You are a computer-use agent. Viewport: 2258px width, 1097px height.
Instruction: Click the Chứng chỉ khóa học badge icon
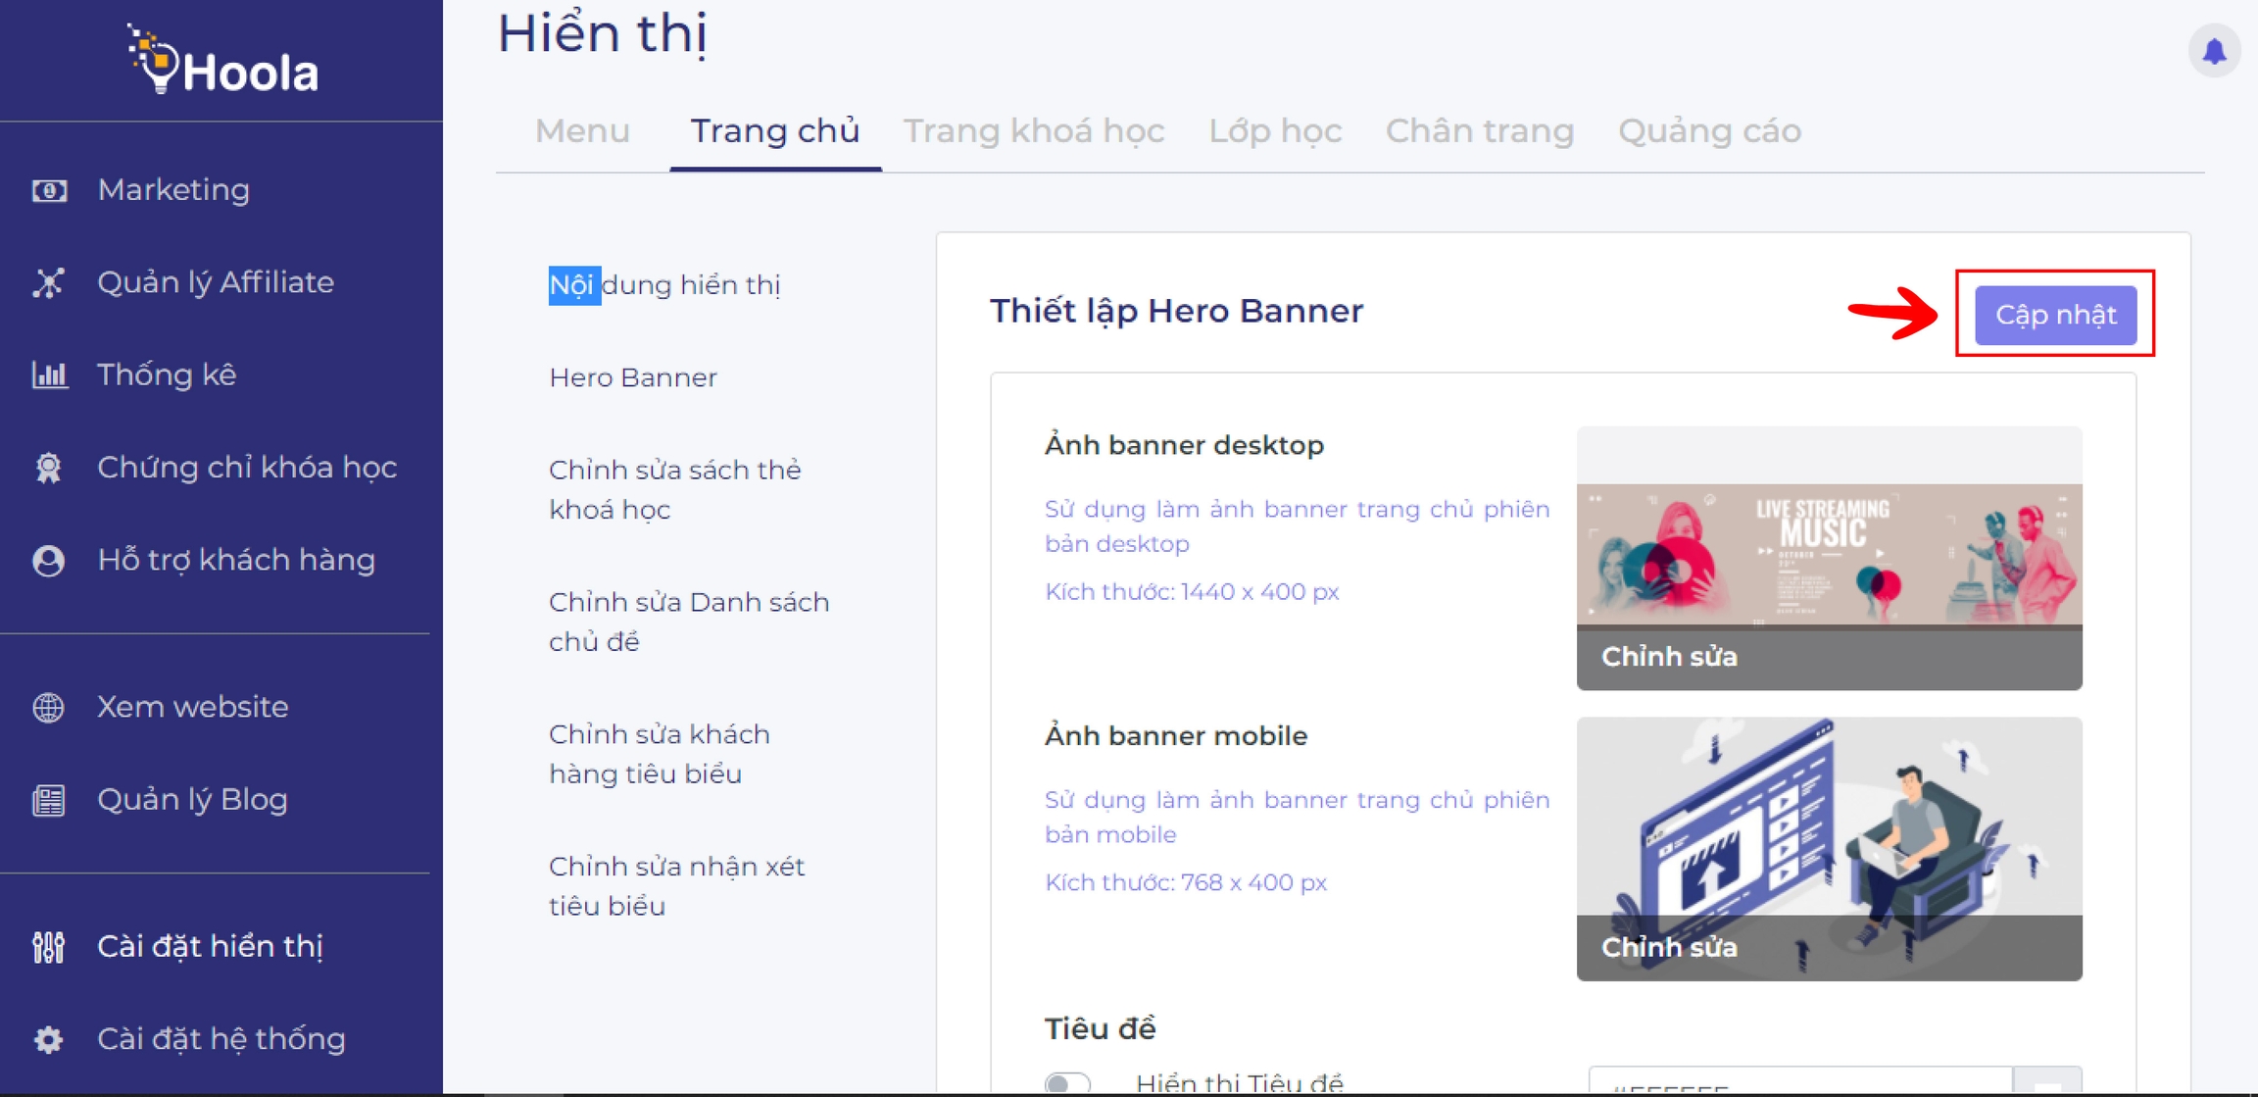point(49,468)
